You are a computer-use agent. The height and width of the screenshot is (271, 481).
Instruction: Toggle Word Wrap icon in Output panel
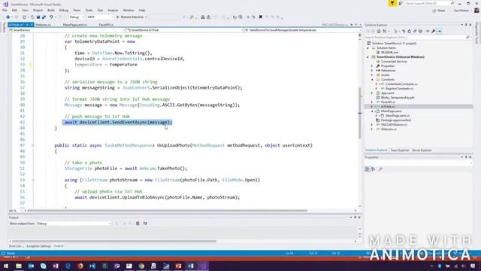[145, 224]
